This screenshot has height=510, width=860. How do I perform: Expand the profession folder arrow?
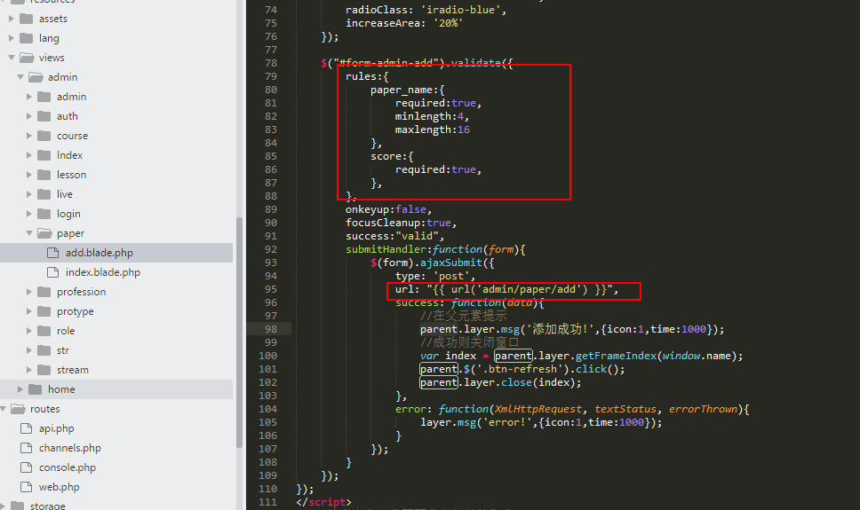coord(29,292)
